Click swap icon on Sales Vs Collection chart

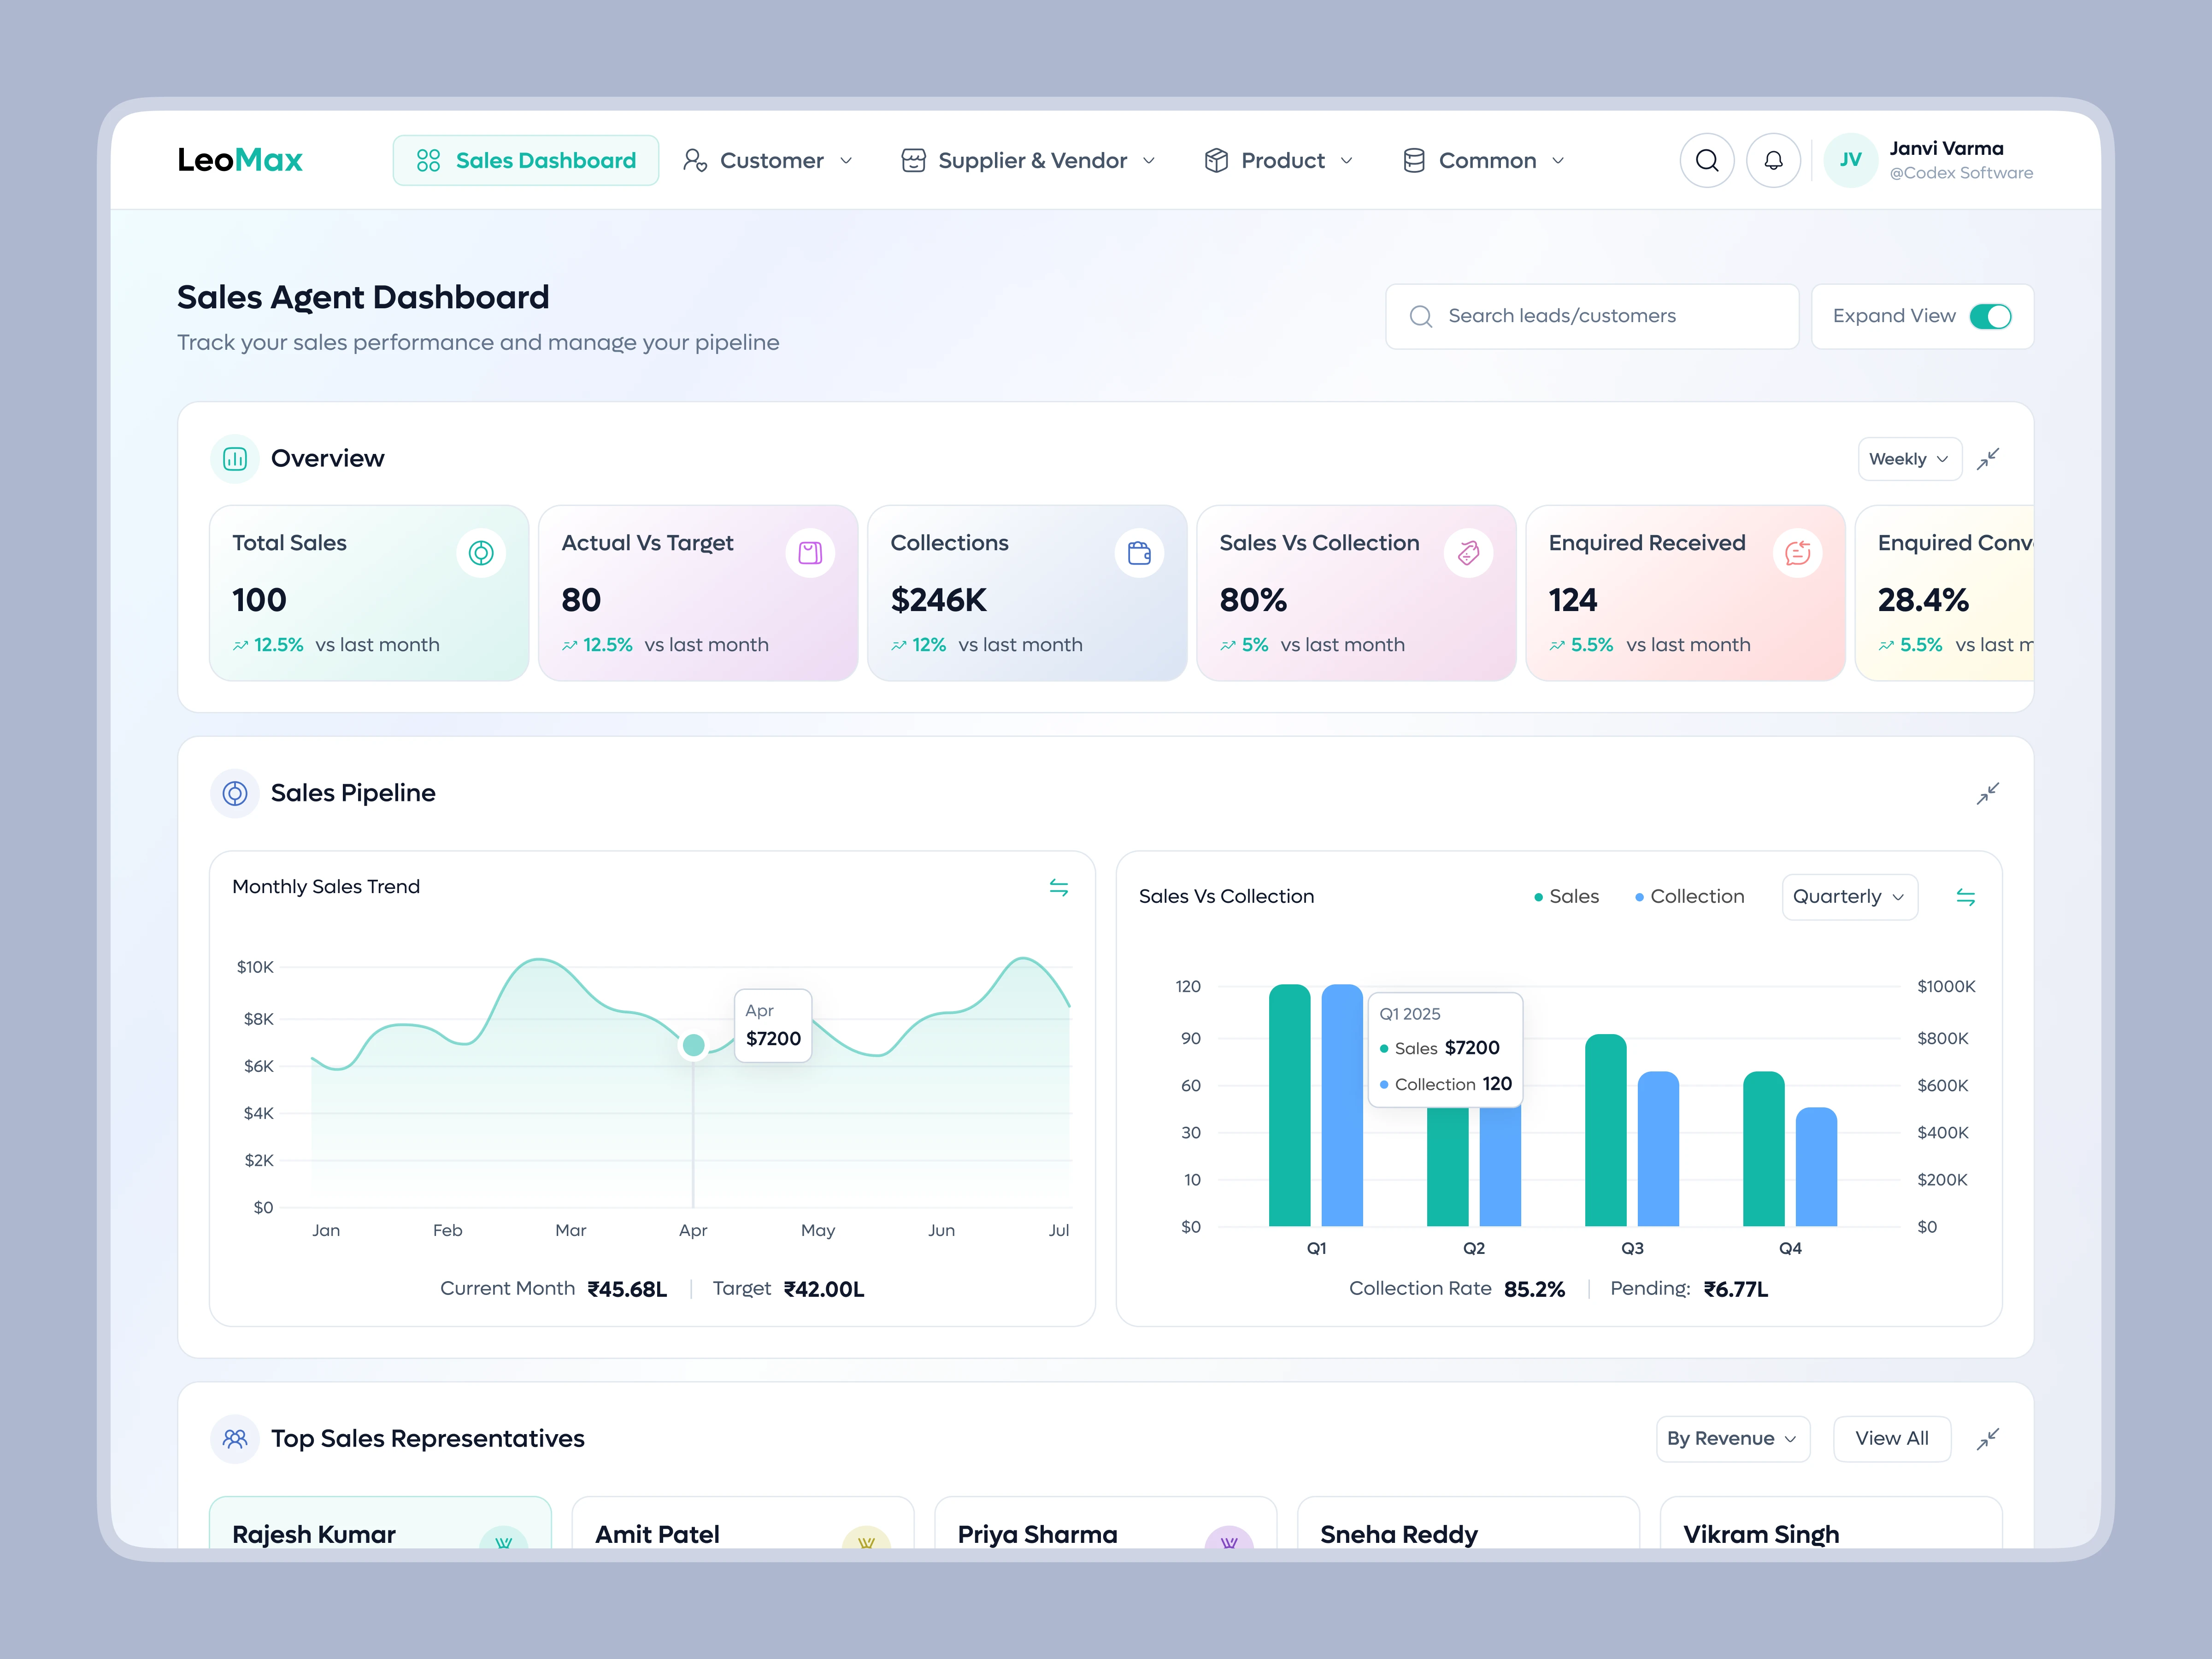pos(1965,897)
